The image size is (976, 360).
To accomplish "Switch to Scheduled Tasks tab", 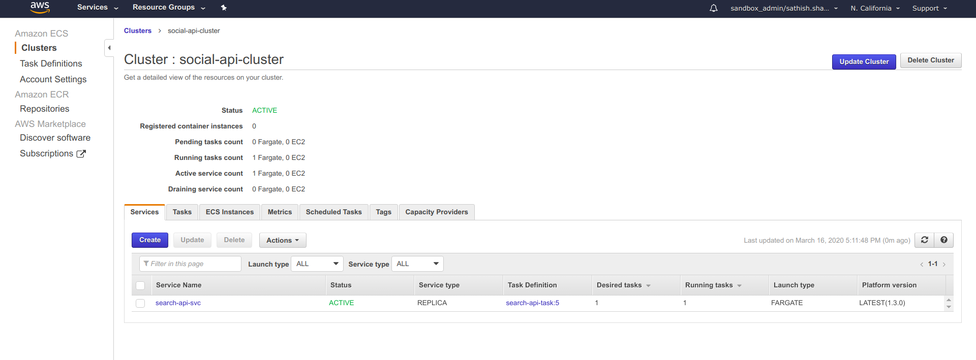I will [334, 212].
